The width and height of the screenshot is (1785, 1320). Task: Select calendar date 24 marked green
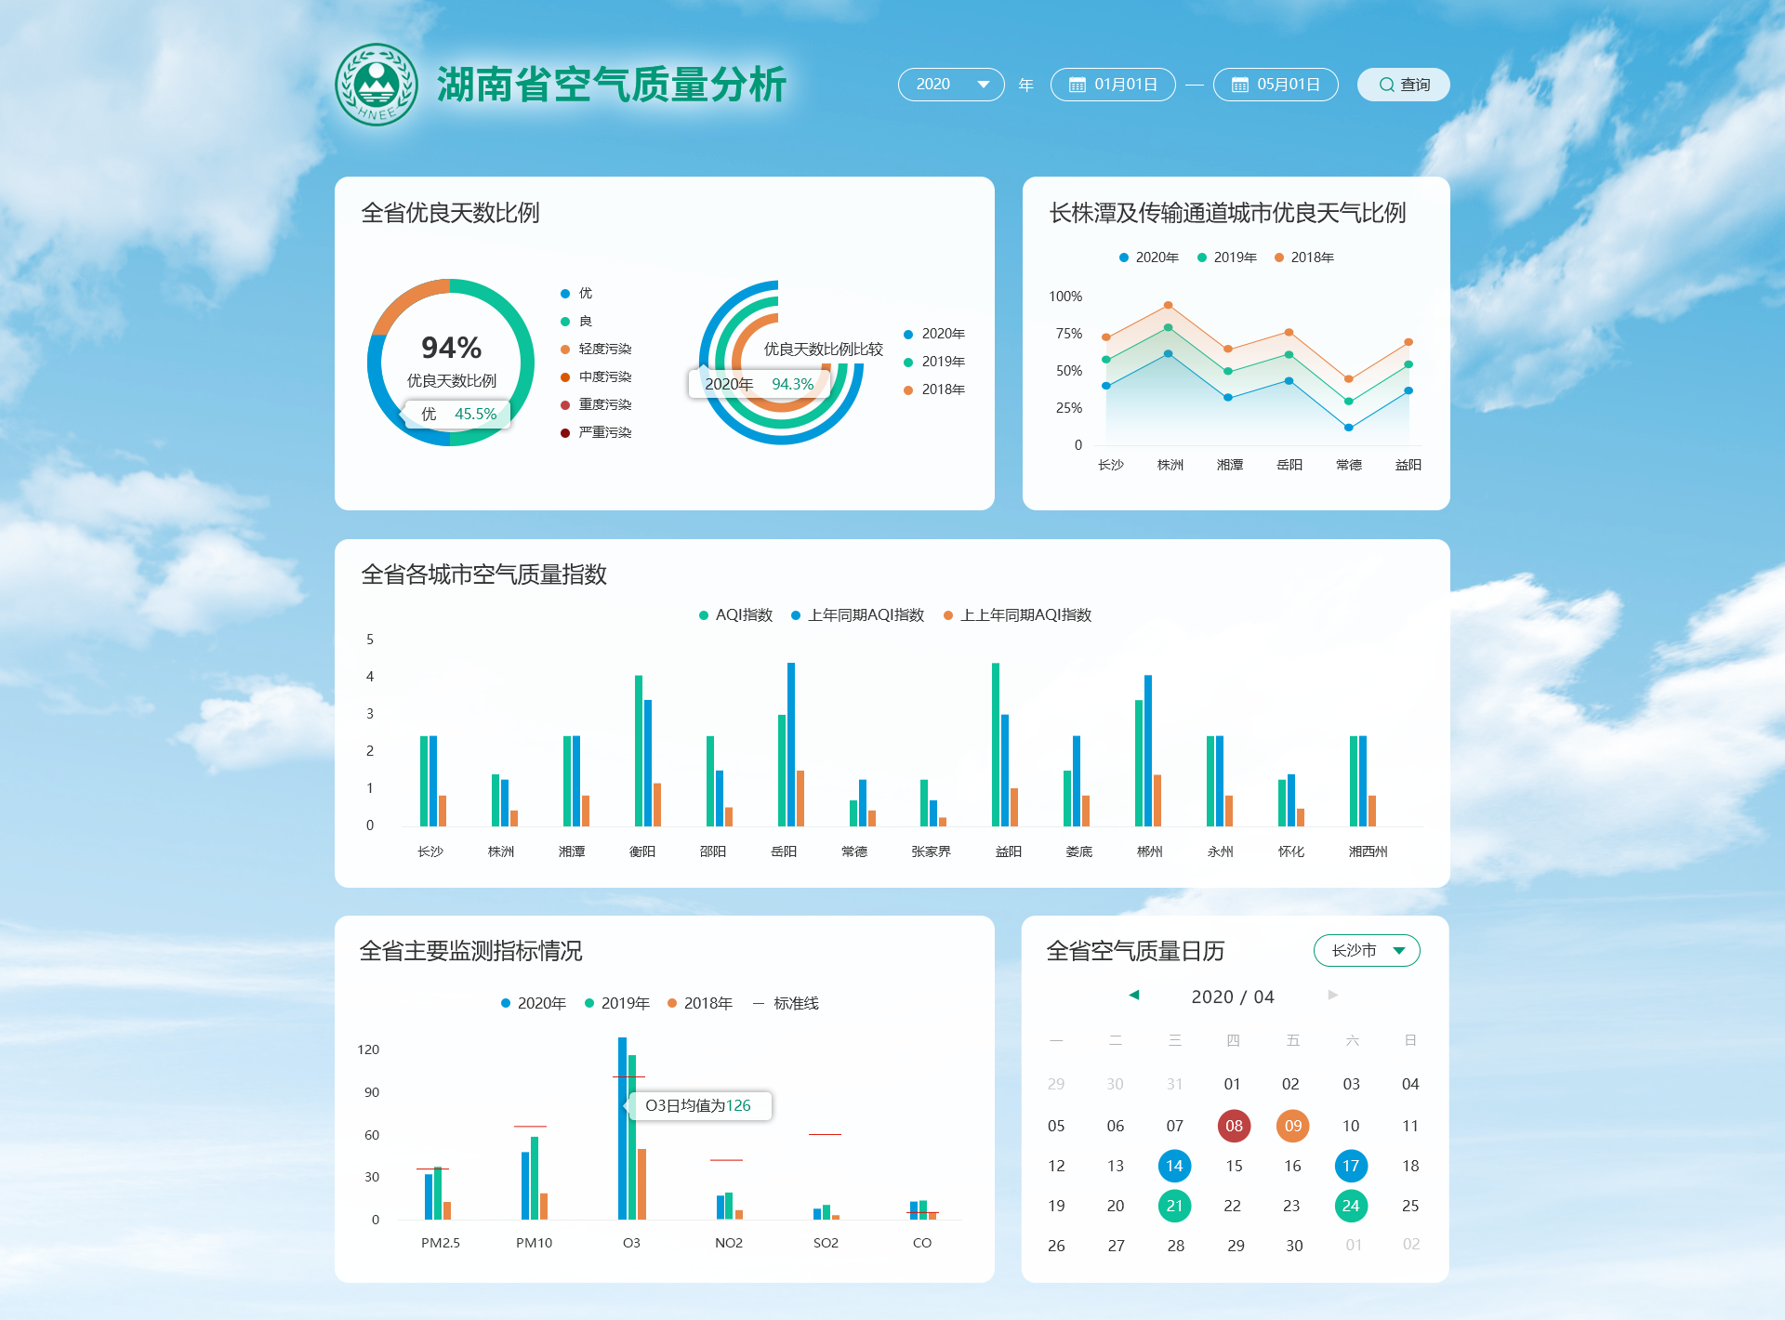pos(1351,1207)
